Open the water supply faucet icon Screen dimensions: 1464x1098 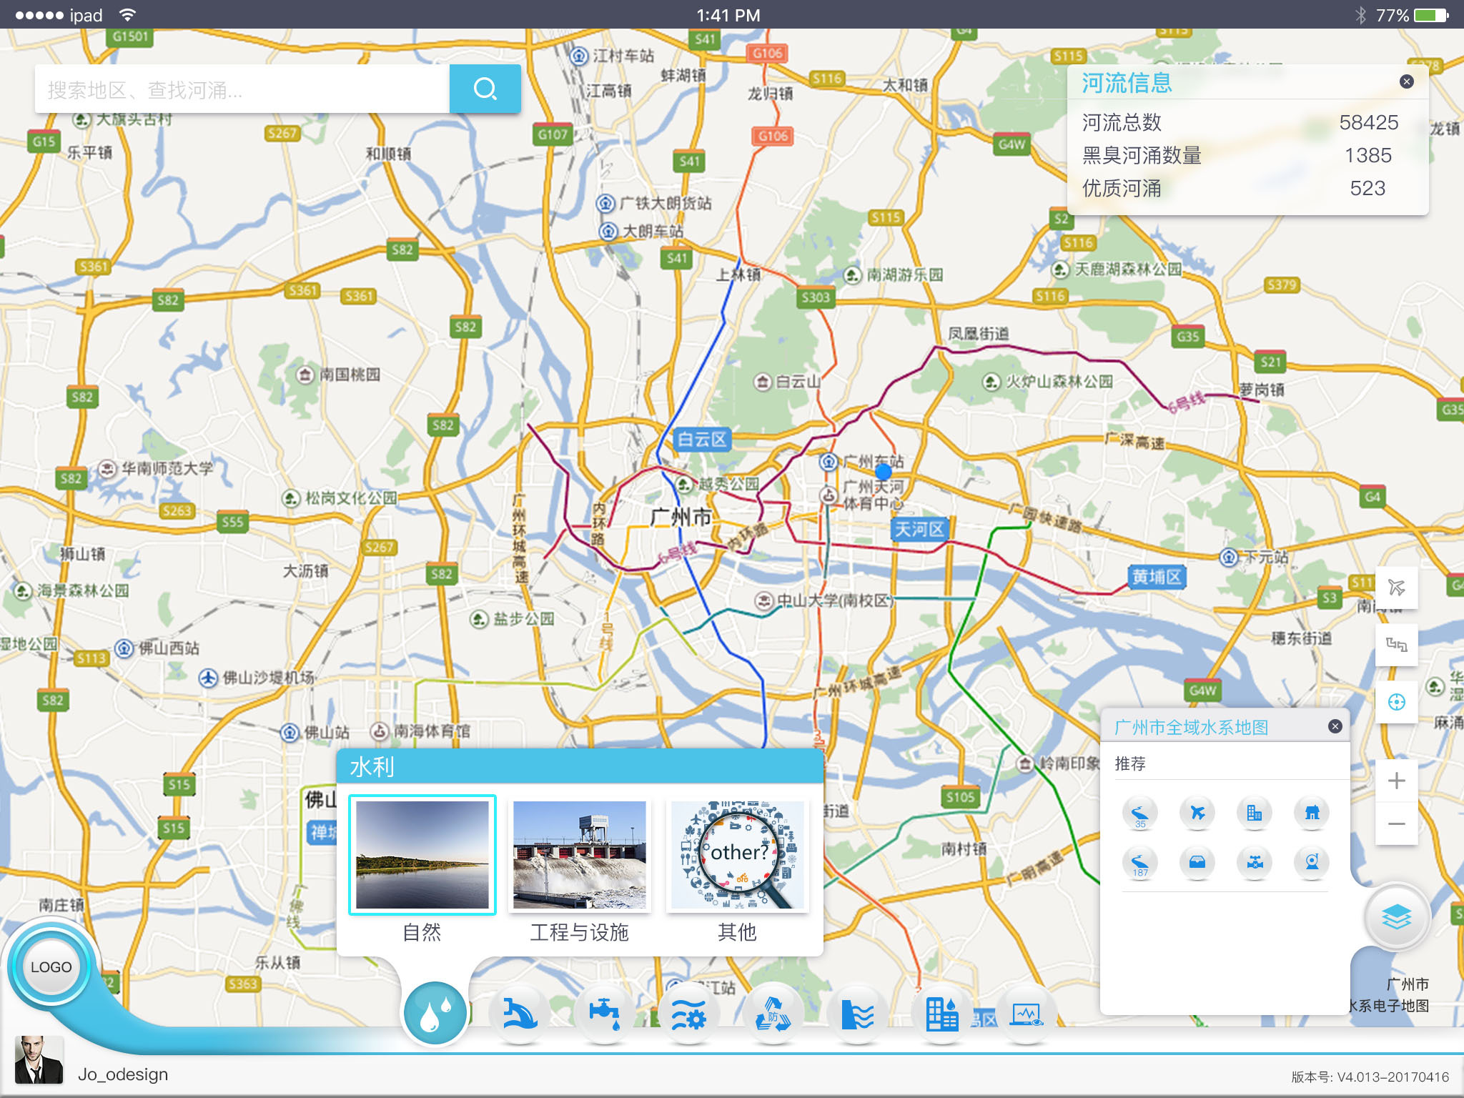(604, 1014)
